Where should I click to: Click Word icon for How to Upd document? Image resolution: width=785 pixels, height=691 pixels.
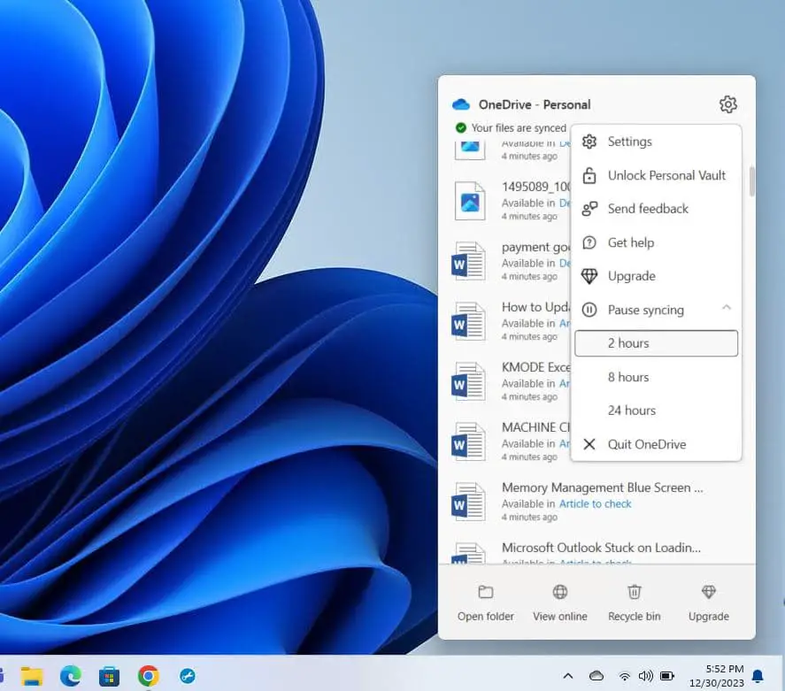468,321
